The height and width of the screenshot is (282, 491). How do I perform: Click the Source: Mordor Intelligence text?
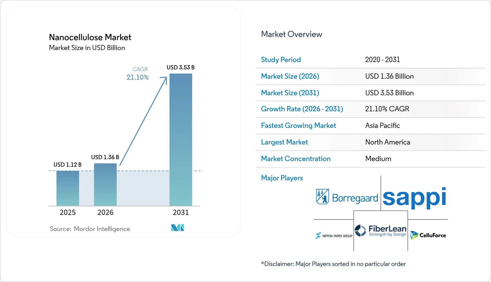click(x=90, y=229)
